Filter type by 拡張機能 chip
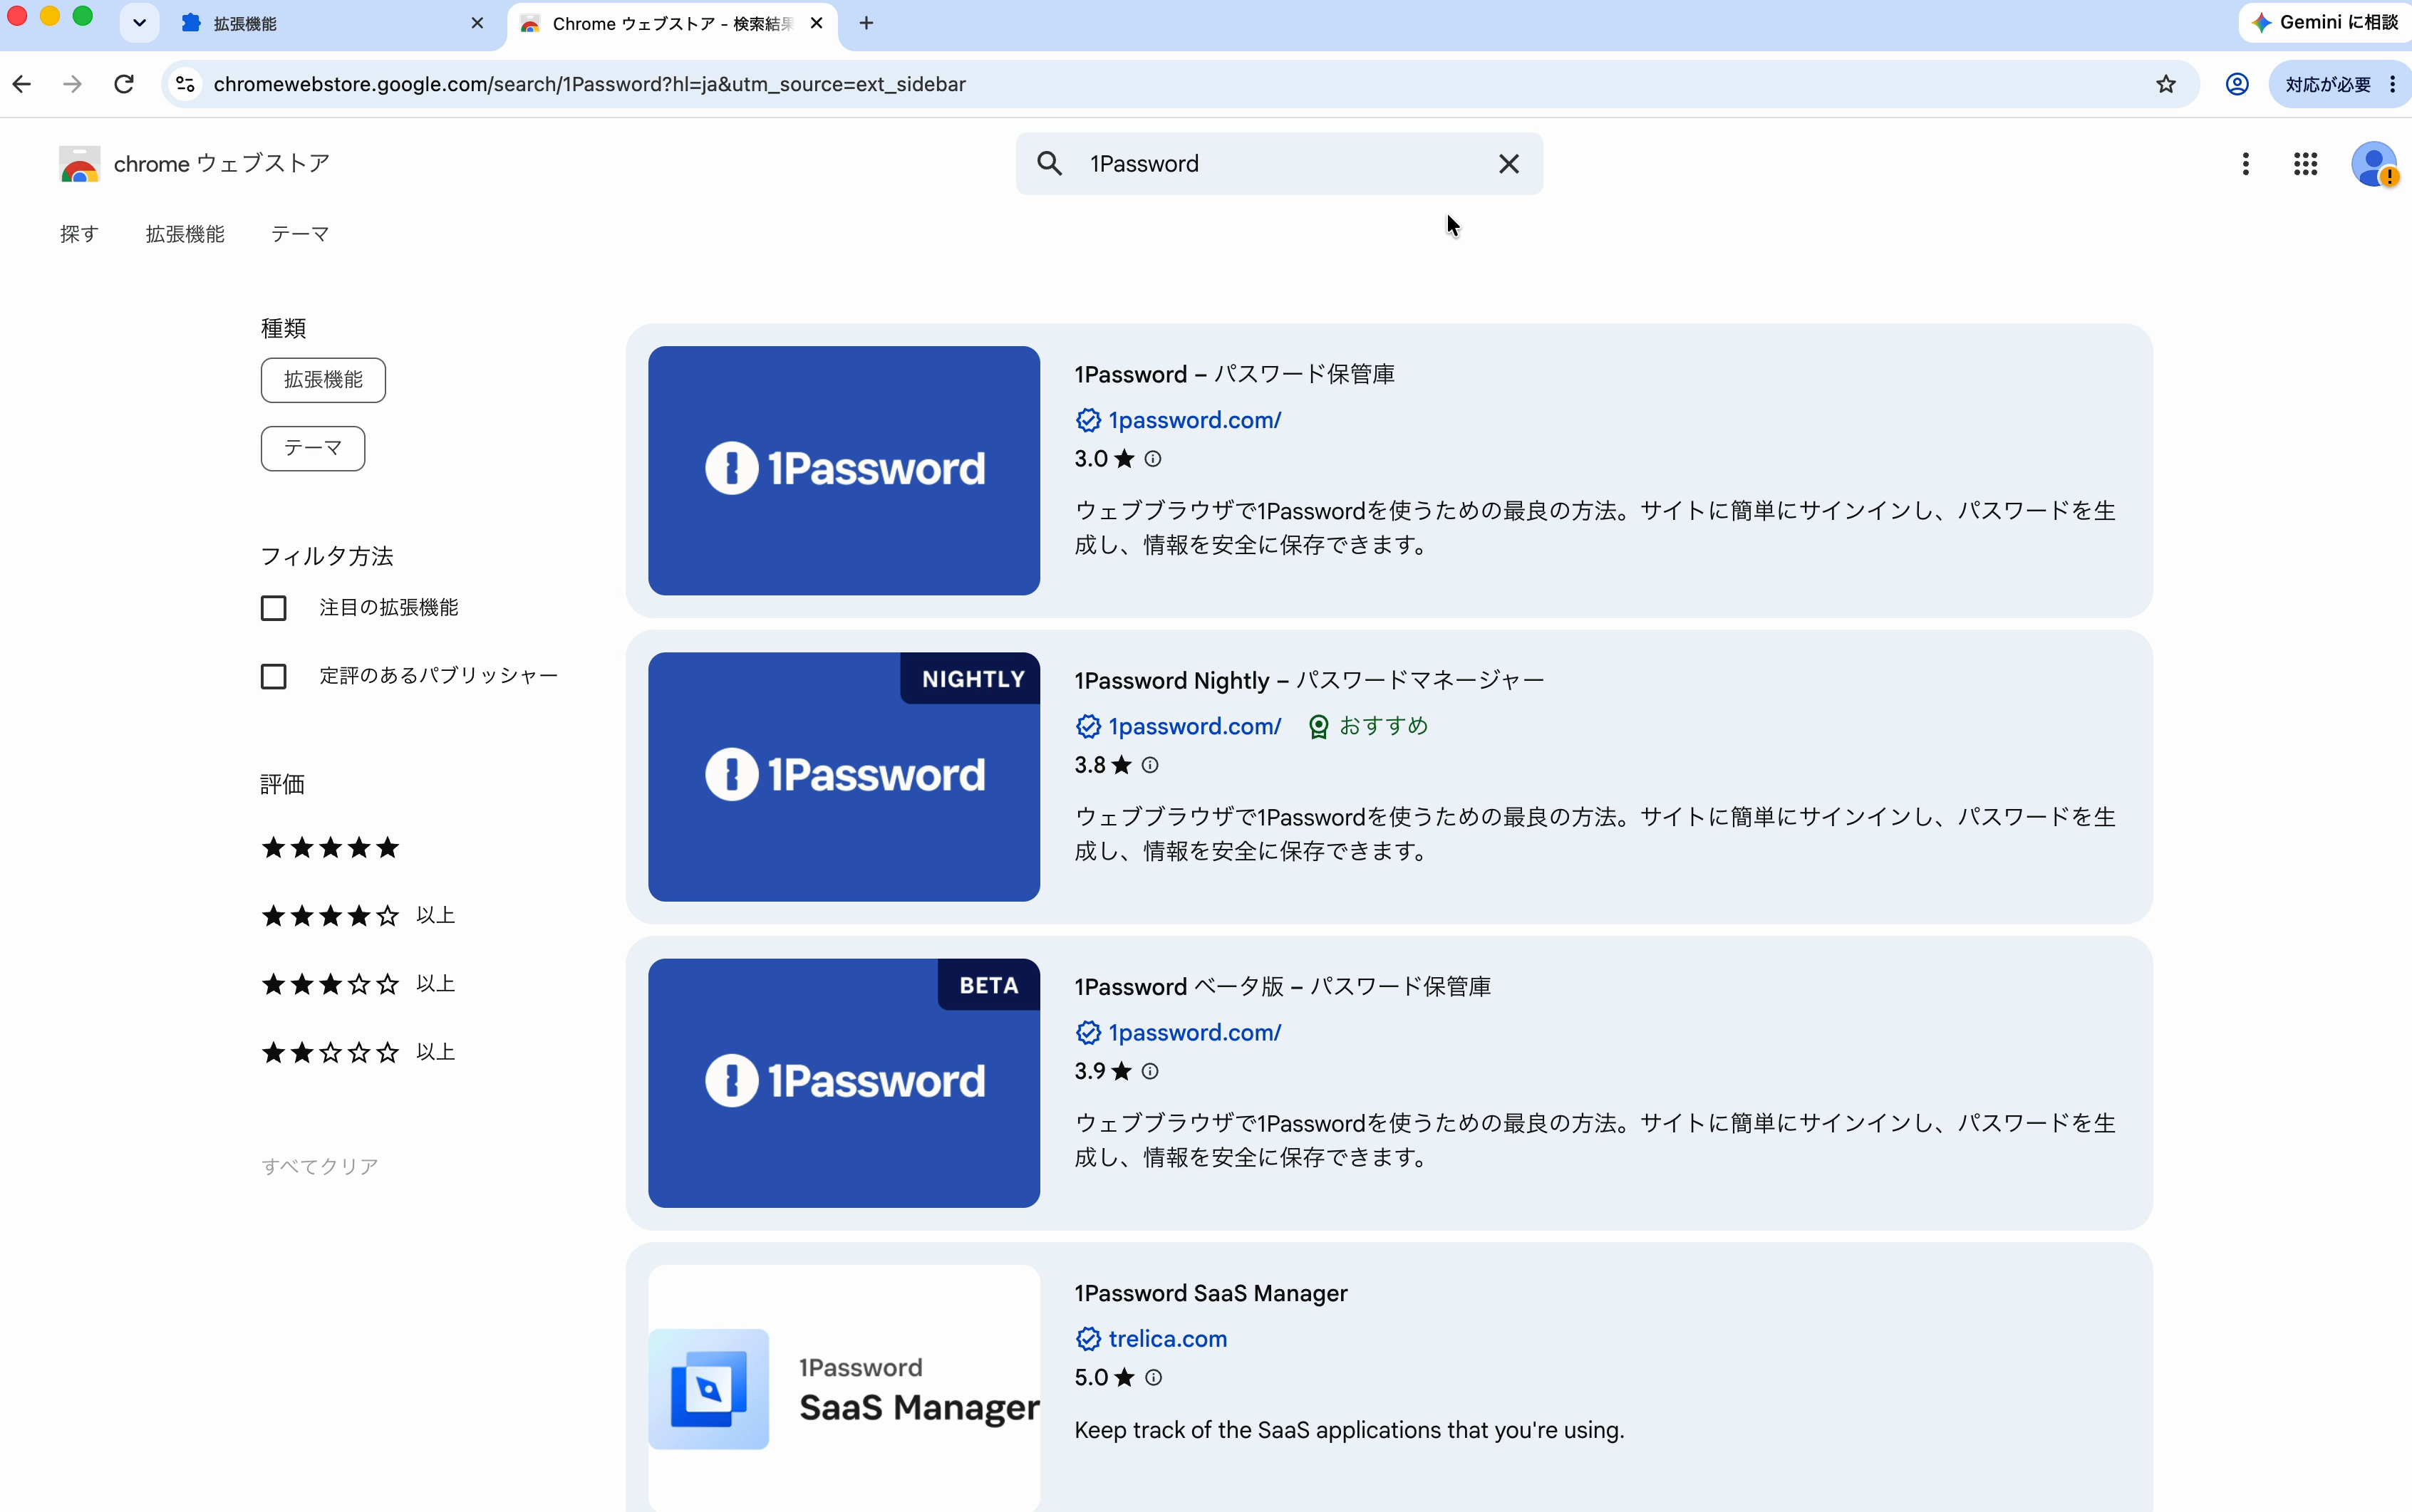Viewport: 2412px width, 1512px height. [323, 380]
